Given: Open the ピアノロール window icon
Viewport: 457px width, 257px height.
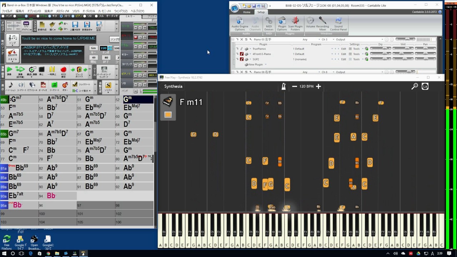Looking at the screenshot, I should [32, 86].
